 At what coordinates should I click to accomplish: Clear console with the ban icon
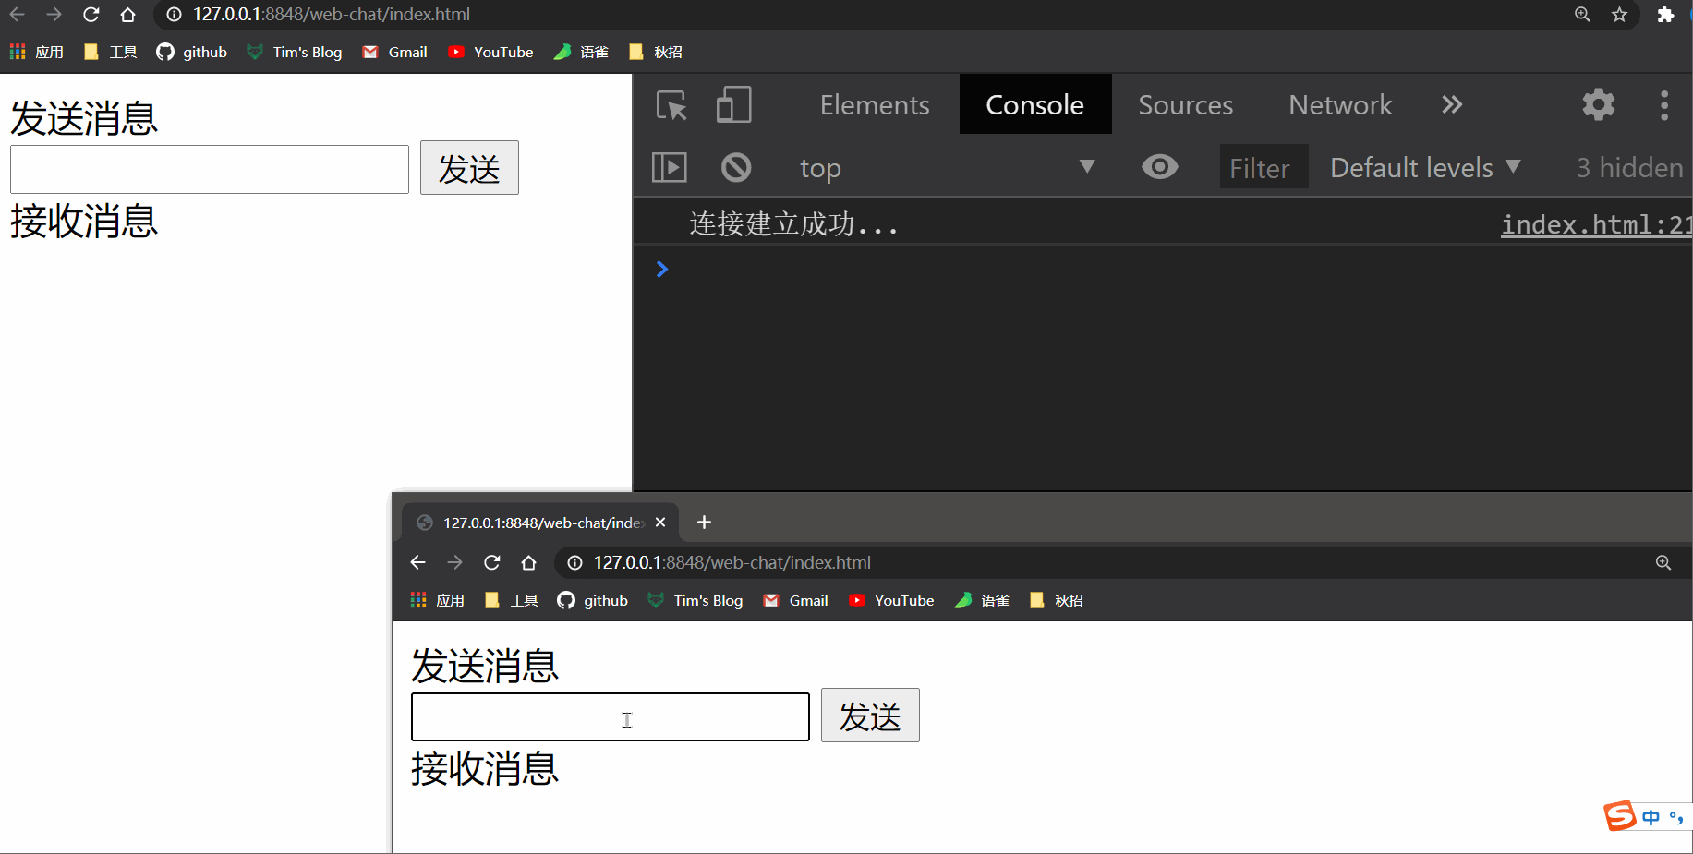point(736,168)
